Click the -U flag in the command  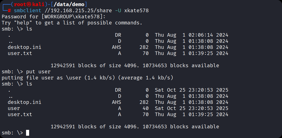[x=118, y=10]
